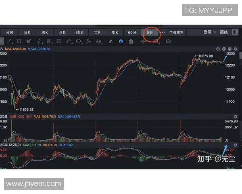Expand the 显示 dropdown
242x194 pixels.
[209, 32]
